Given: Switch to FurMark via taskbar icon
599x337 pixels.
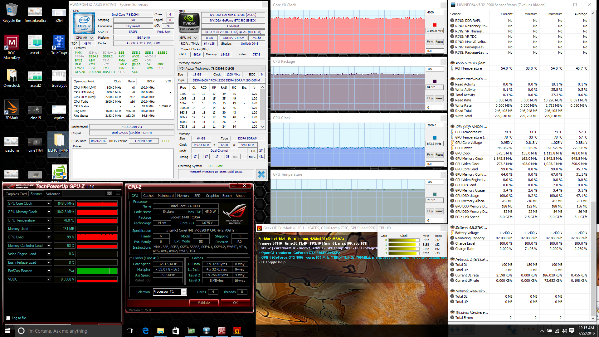Looking at the screenshot, I should click(237, 331).
